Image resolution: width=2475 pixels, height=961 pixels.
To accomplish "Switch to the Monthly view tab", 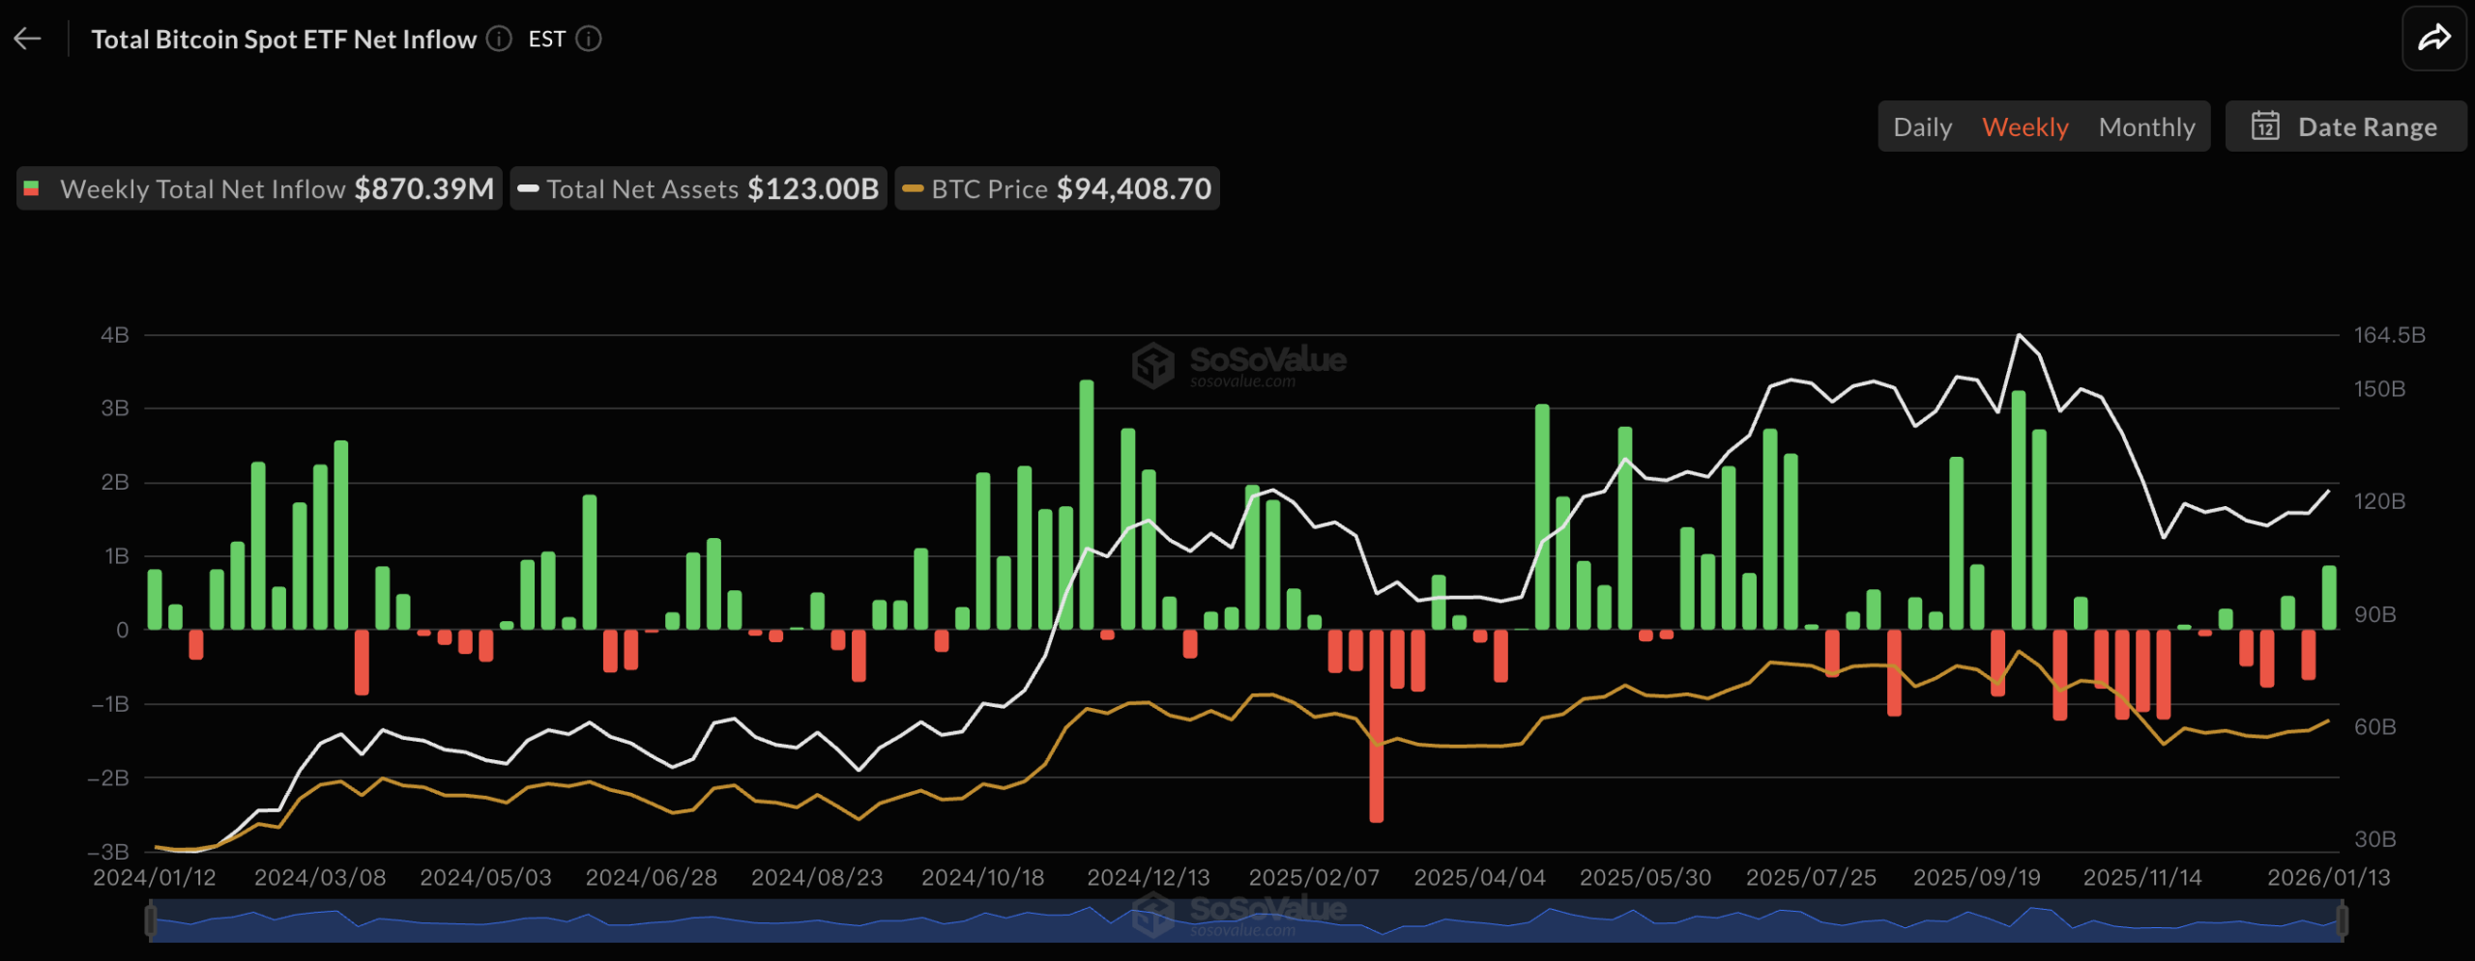I will [2146, 127].
